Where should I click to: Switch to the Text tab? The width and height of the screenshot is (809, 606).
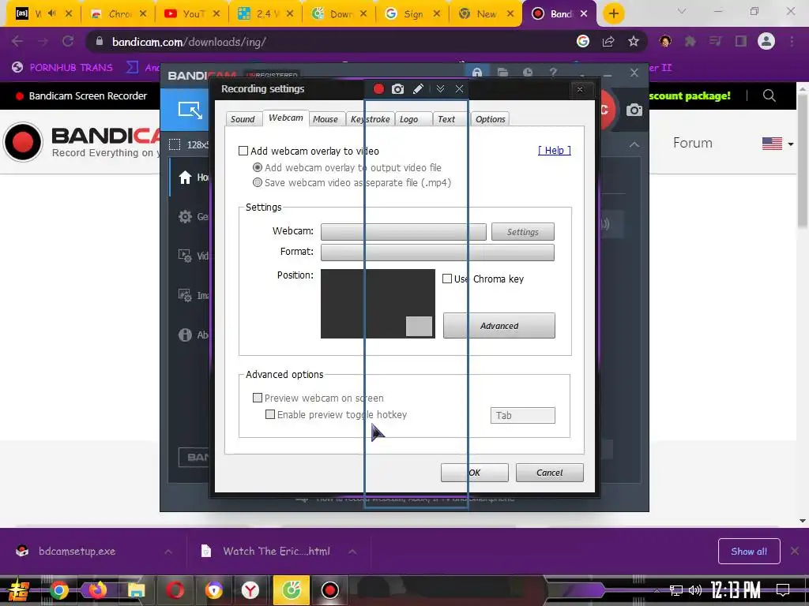(x=450, y=119)
